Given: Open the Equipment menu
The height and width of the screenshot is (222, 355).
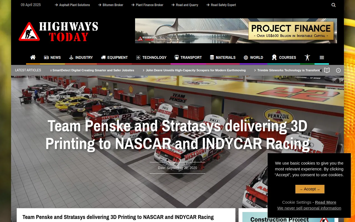Looking at the screenshot, I should [x=114, y=57].
